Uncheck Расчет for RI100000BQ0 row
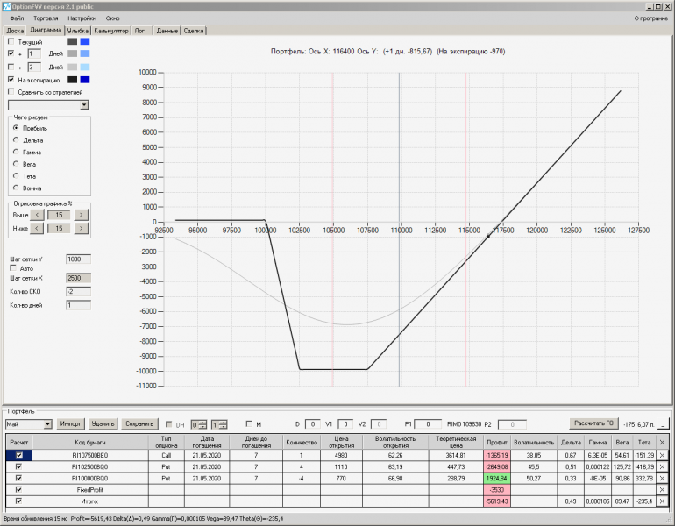Viewport: 675px width, 526px height. pyautogui.click(x=19, y=478)
